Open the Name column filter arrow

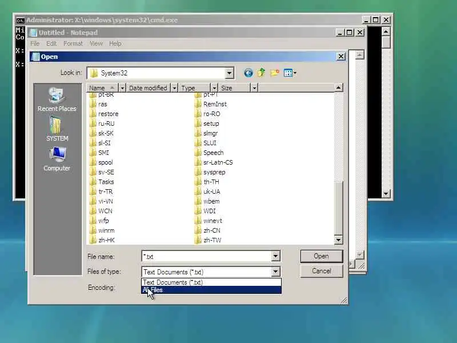click(x=122, y=88)
